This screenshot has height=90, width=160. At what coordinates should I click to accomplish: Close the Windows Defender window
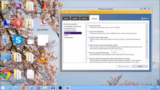[149, 8]
